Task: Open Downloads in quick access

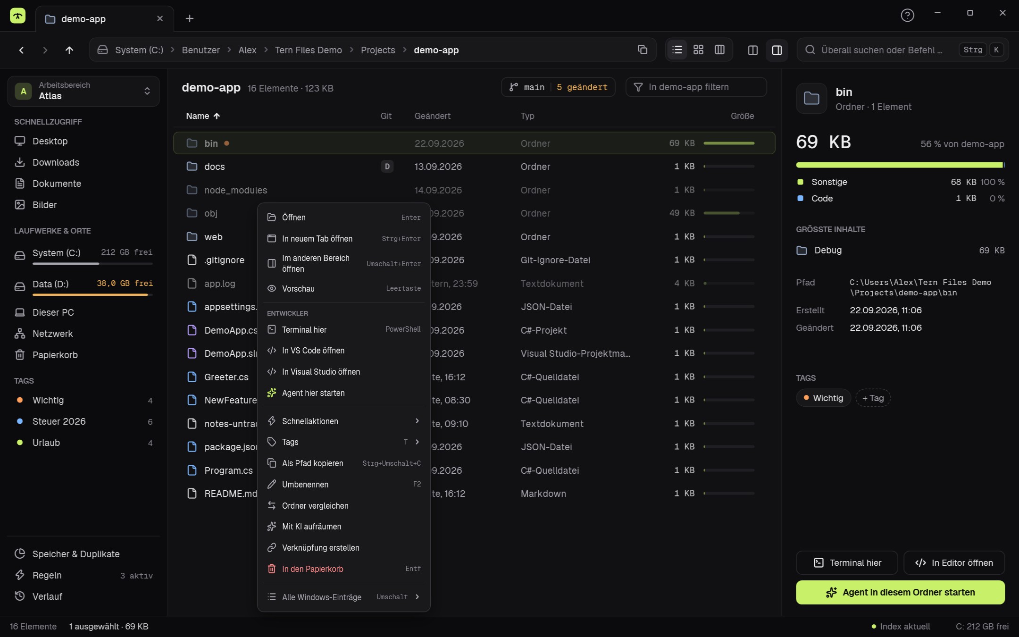Action: pyautogui.click(x=84, y=162)
